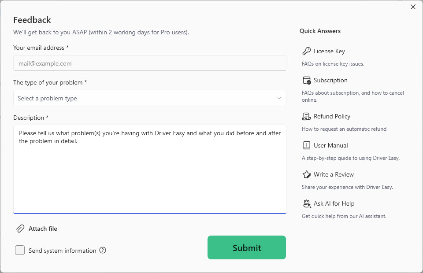Open the License Key FAQ link
Image resolution: width=423 pixels, height=273 pixels.
329,51
